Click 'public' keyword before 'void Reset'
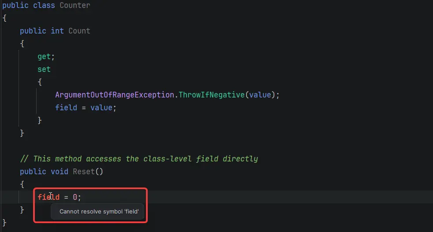The image size is (433, 232). point(33,172)
